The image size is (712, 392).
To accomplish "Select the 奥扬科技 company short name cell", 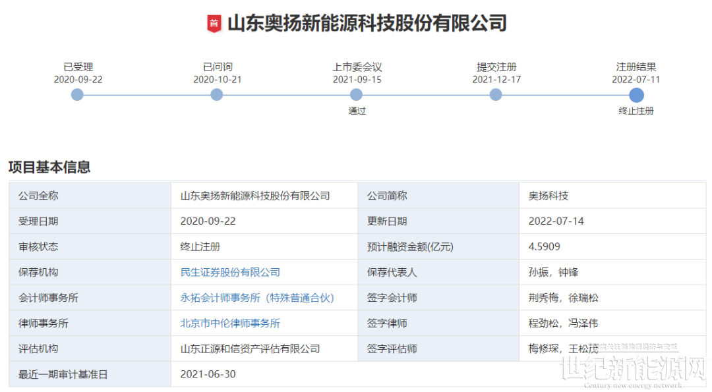I will pos(548,196).
